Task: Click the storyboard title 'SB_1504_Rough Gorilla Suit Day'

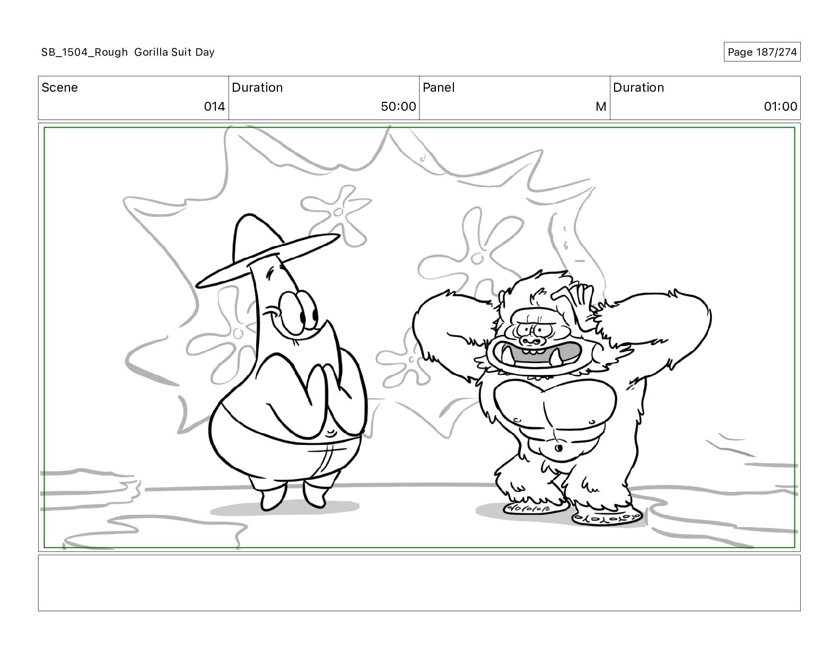Action: pyautogui.click(x=128, y=52)
